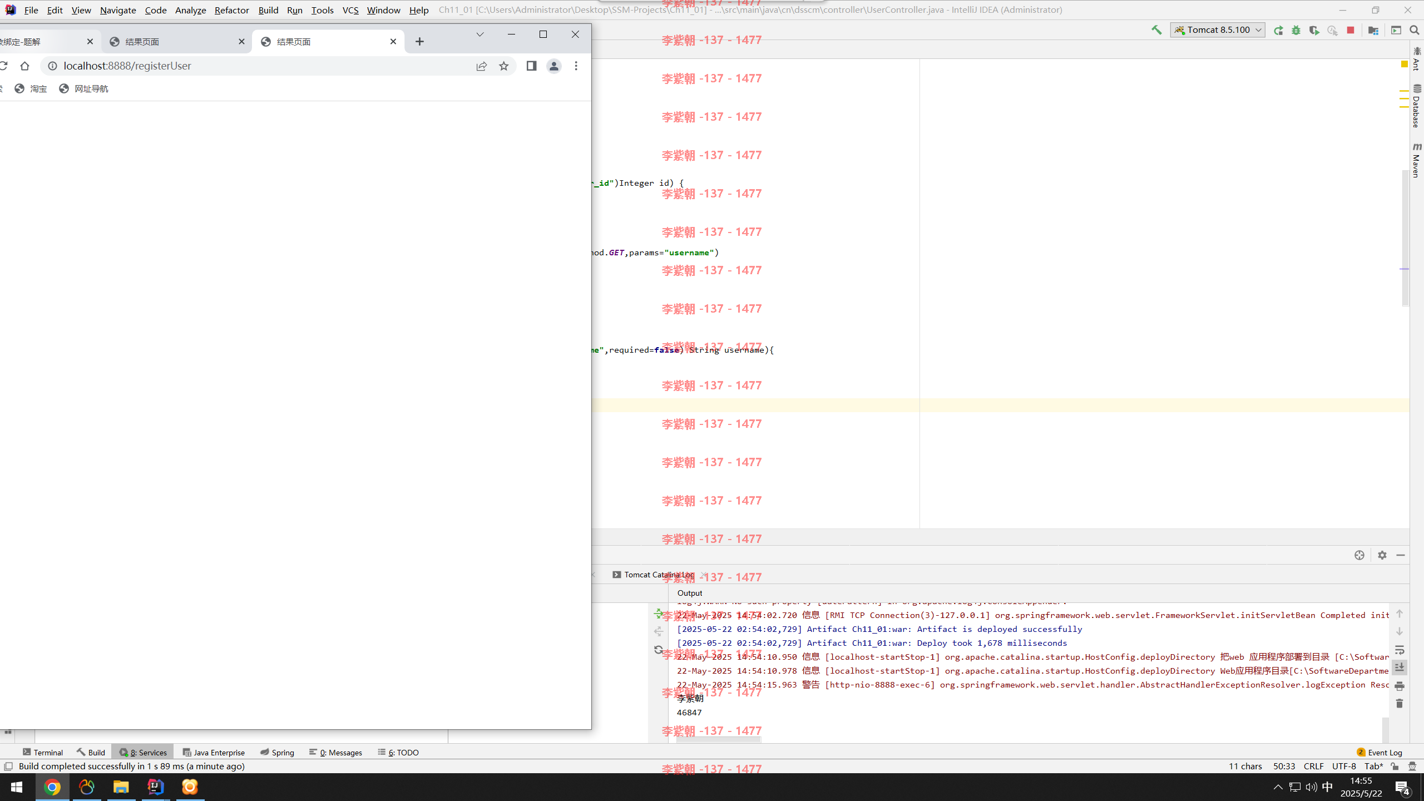Screen dimensions: 1424x801
Task: Open the TODO tool window
Action: (x=398, y=752)
